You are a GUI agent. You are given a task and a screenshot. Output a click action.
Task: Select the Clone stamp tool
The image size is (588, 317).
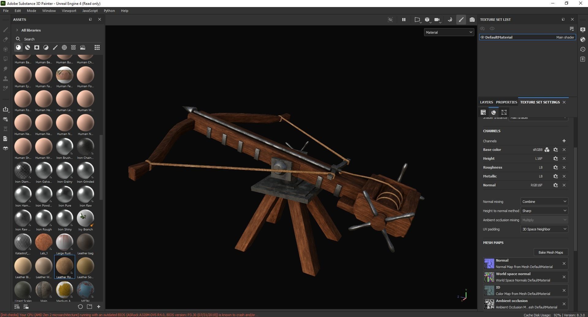coord(5,79)
